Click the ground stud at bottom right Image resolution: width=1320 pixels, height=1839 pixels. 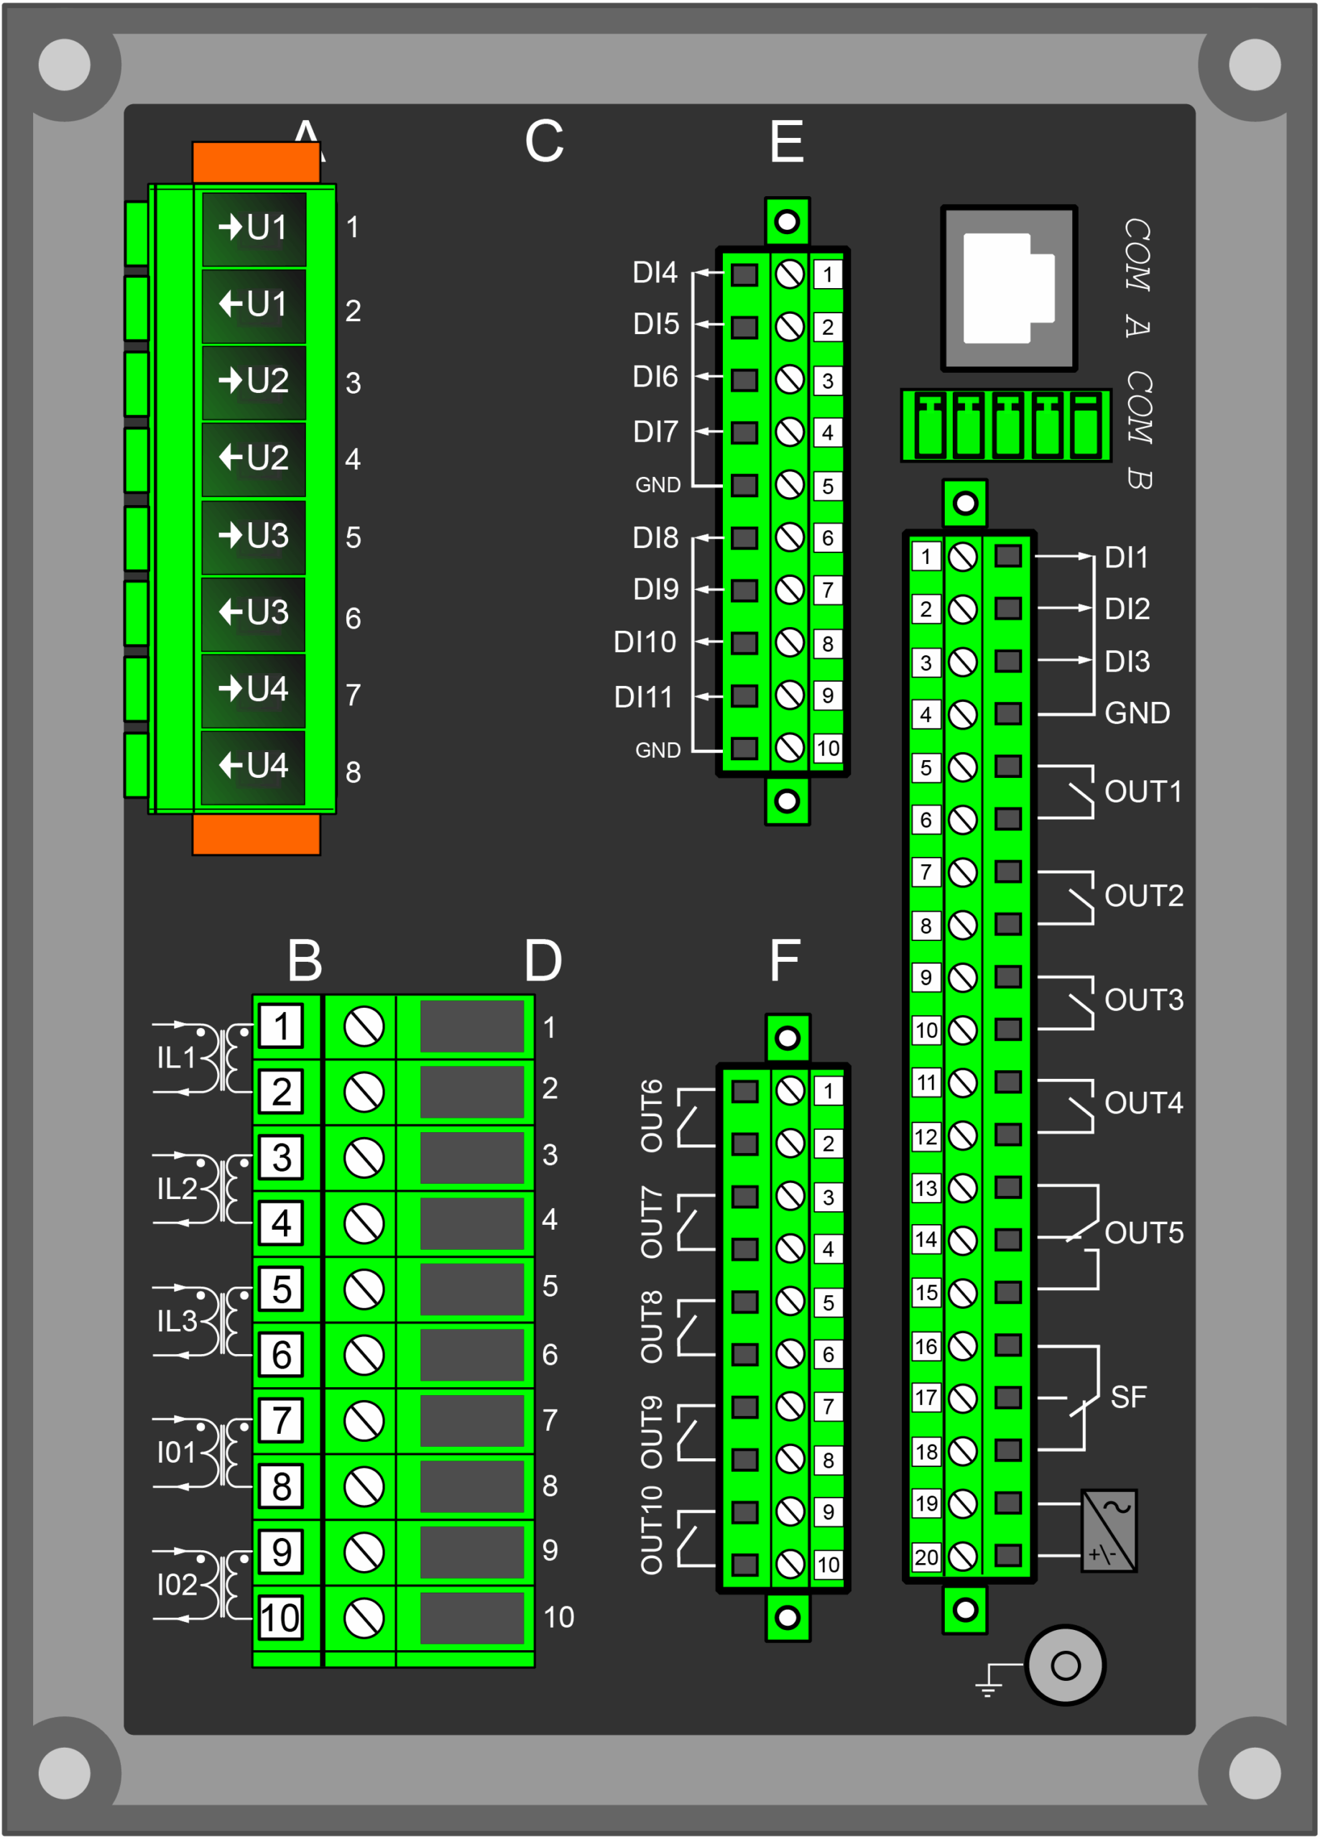click(x=1064, y=1665)
